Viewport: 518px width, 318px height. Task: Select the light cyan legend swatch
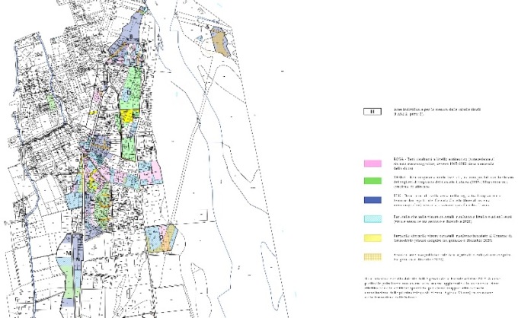[x=372, y=218]
